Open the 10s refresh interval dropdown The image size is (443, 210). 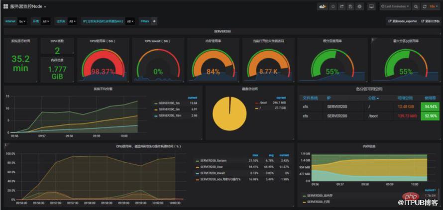coord(432,6)
